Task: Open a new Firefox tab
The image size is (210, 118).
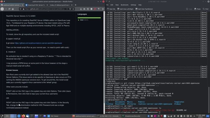Action: coord(75,5)
